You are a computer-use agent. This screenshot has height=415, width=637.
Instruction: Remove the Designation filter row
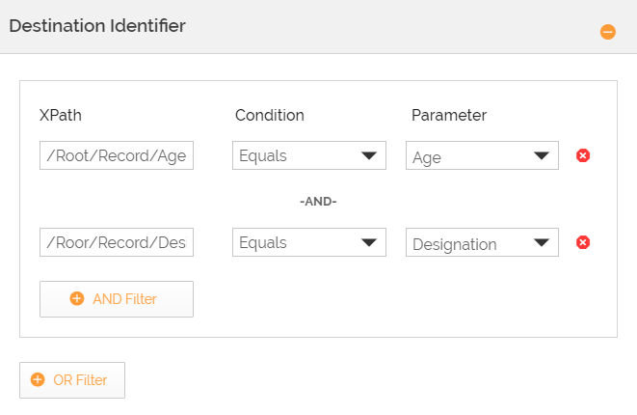pos(582,242)
